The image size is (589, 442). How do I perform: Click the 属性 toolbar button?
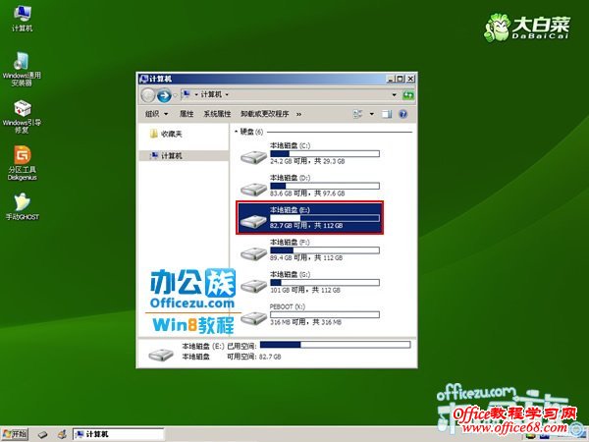[x=187, y=114]
